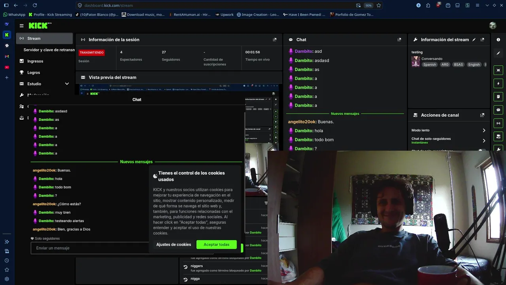
Task: Click Aceptar todas cookies button
Action: coord(216,245)
